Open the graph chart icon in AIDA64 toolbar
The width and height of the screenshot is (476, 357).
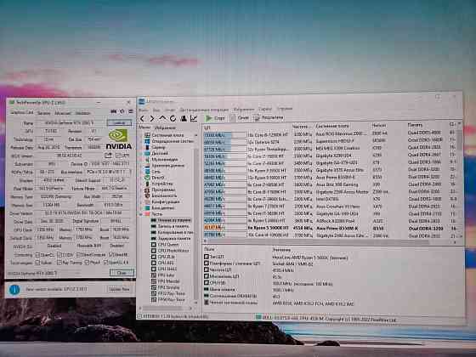point(194,118)
